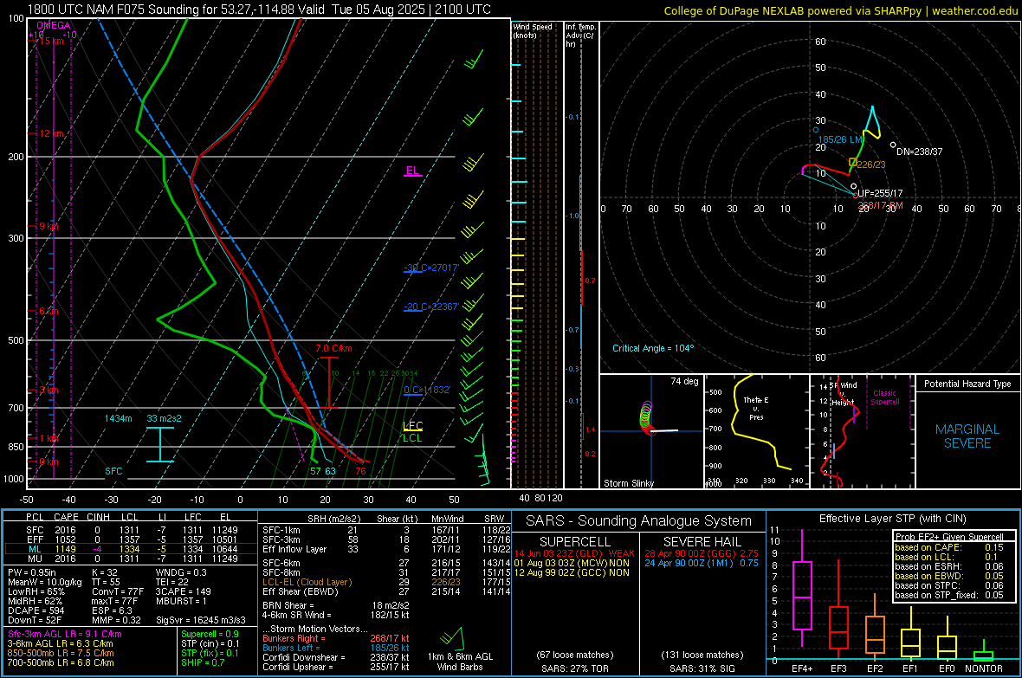
Task: Click the 'Storm Slinky' panel label
Action: pyautogui.click(x=628, y=483)
